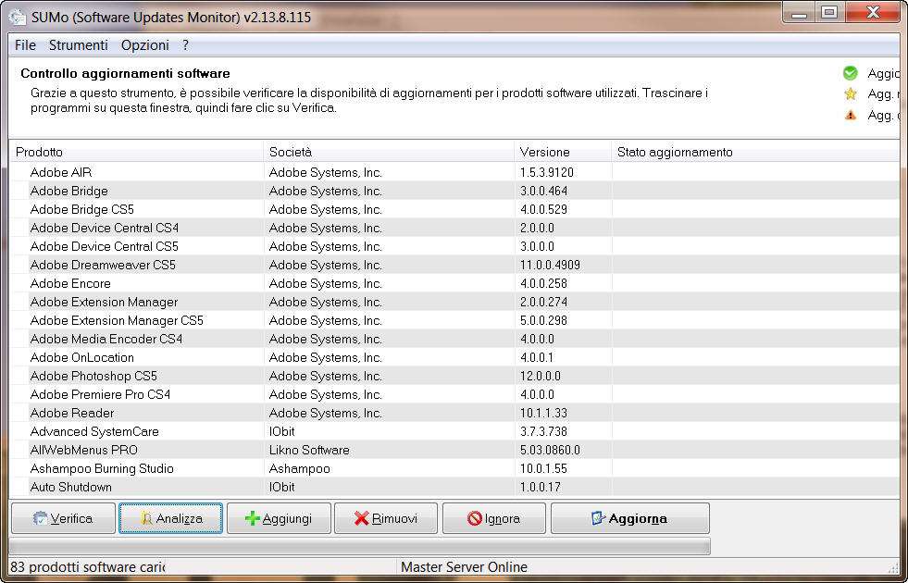Click the Stato aggiornamento column header
908x583 pixels.
pos(755,153)
